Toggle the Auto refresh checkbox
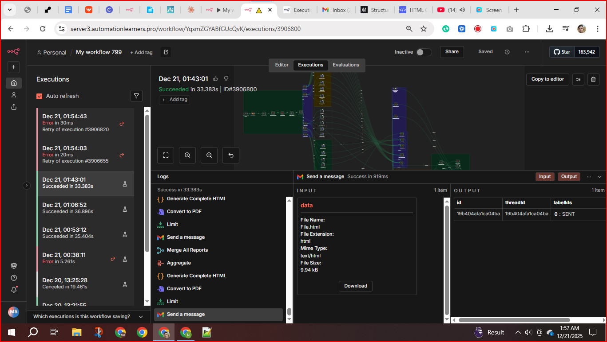 pos(40,96)
